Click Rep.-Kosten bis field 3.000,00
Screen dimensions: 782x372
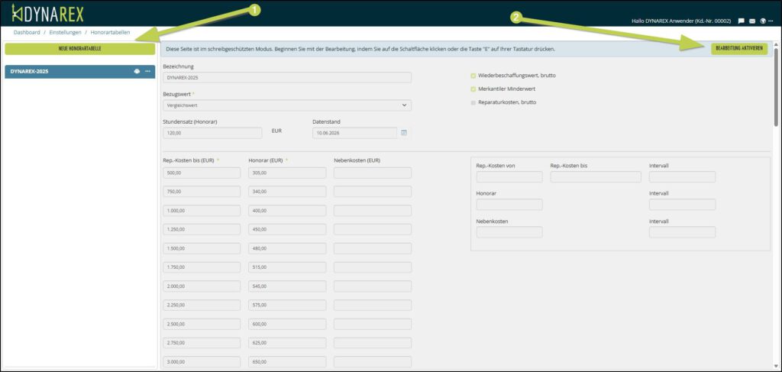pyautogui.click(x=202, y=362)
